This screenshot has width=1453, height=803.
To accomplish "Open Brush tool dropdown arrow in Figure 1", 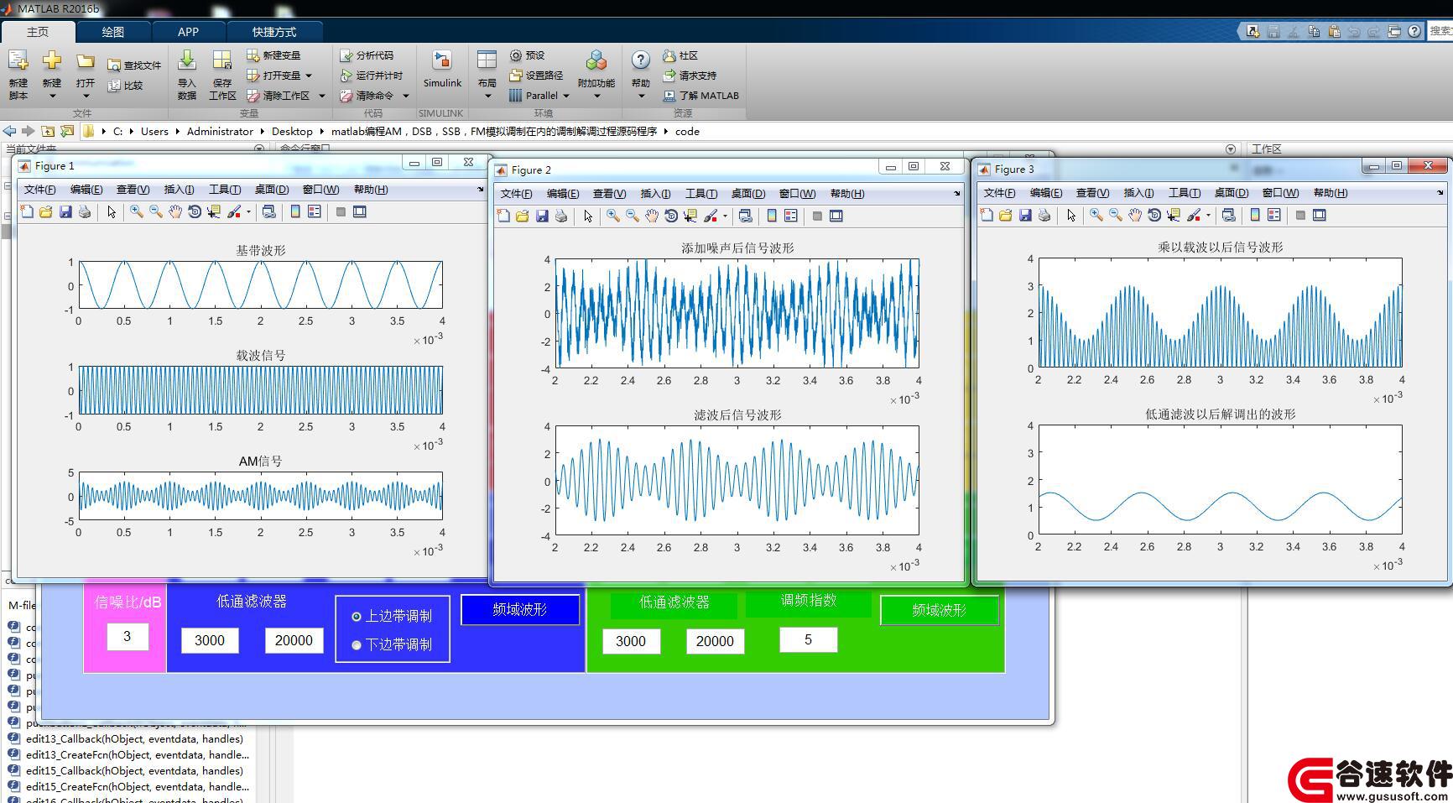I will coord(248,212).
